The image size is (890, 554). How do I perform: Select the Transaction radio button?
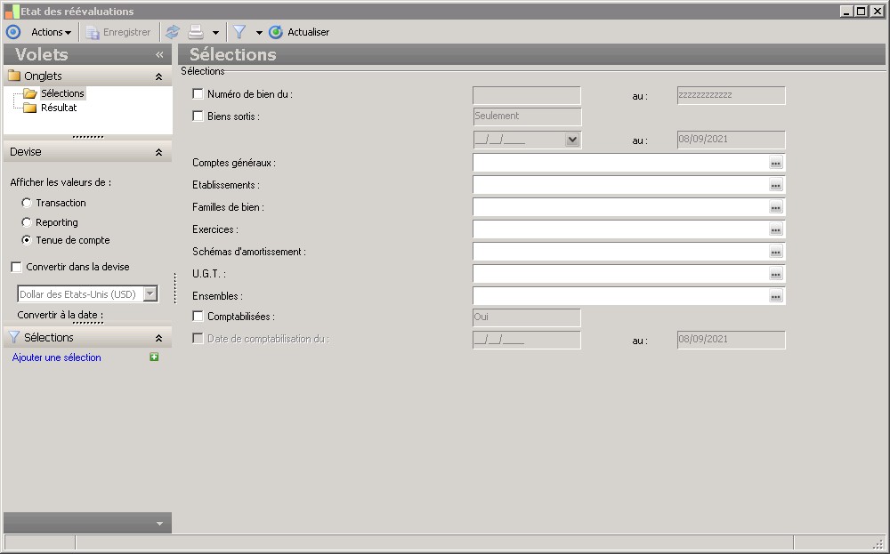pyautogui.click(x=26, y=203)
